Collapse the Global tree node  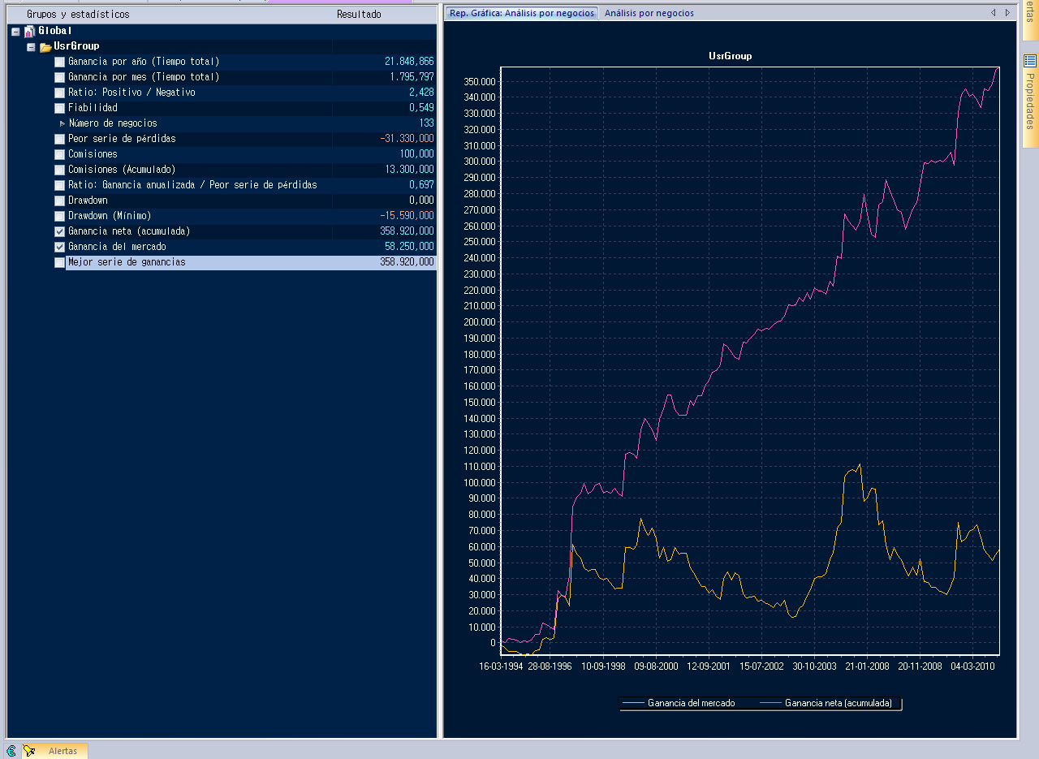[x=15, y=31]
